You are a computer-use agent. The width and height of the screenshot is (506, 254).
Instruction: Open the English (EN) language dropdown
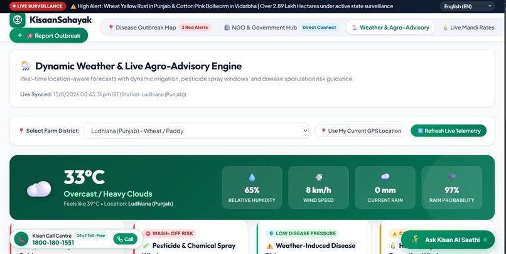[467, 6]
